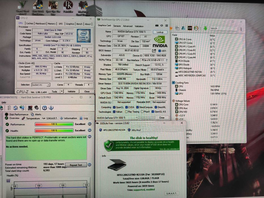
Task: Switch to Bench tab in CPU-Z
Action: coord(79,24)
